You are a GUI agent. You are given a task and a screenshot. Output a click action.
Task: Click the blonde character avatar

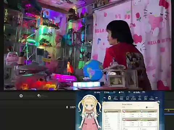tap(90, 112)
